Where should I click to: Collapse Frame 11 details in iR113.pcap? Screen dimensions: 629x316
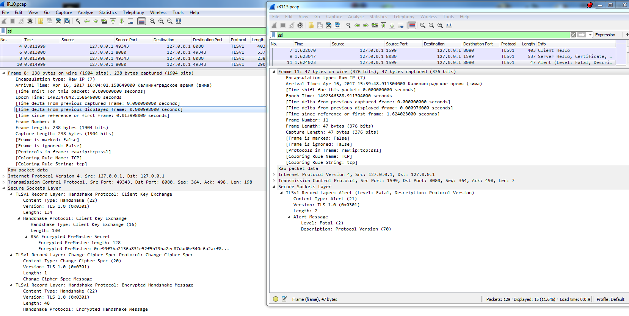(274, 72)
